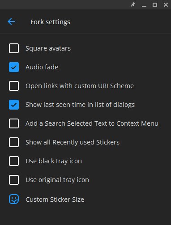Tick the Use black tray icon checkbox
Viewport: 171px width, 225px height.
click(x=14, y=161)
